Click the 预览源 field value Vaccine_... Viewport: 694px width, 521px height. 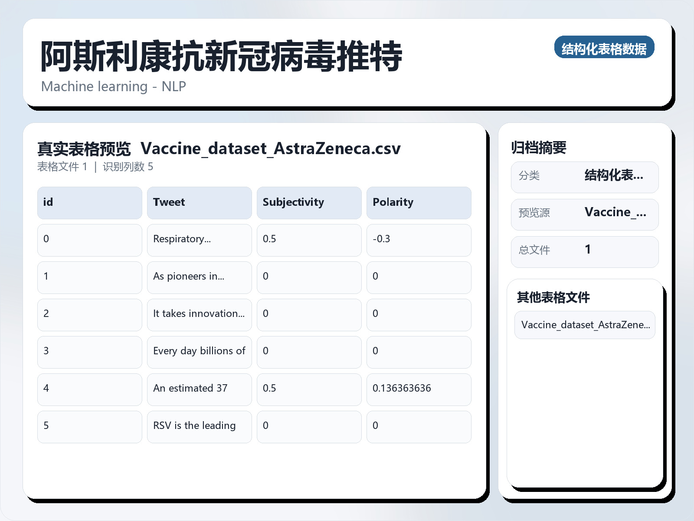point(615,213)
